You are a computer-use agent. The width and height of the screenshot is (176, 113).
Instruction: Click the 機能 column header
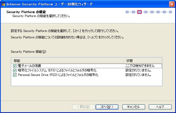(67, 61)
